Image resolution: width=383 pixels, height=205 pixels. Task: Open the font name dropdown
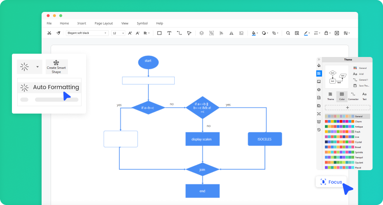tap(87, 33)
